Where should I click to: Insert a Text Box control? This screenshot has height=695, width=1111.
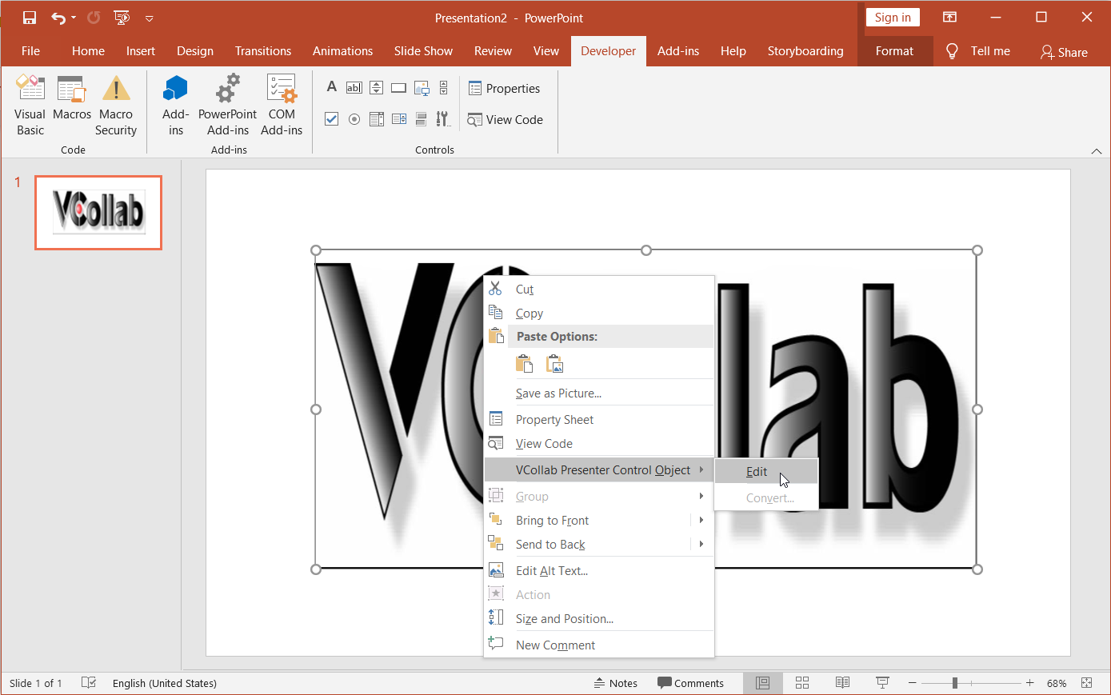click(354, 87)
